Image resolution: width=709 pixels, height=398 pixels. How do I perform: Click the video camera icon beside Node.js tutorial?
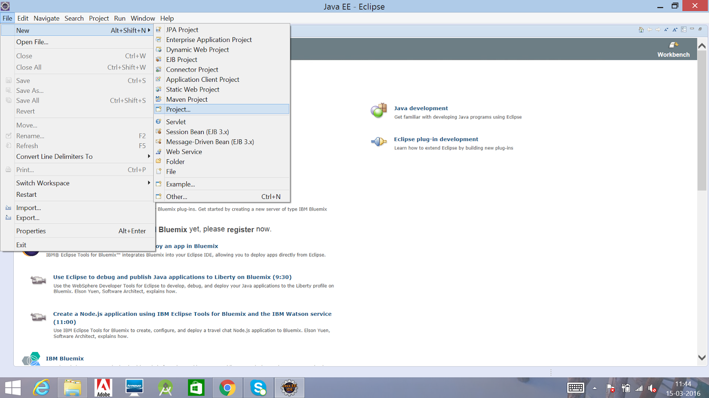[x=38, y=317]
